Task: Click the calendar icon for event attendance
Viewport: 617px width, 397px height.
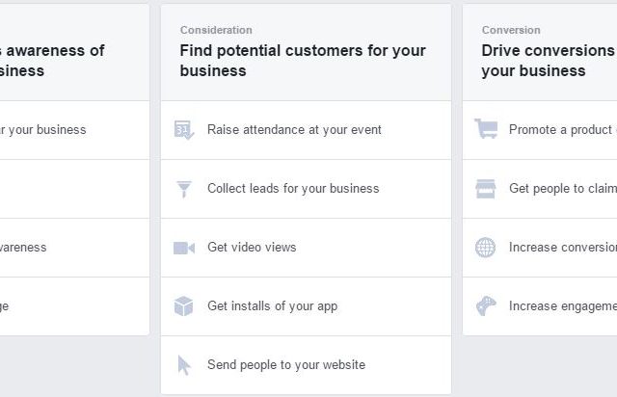Action: (184, 130)
